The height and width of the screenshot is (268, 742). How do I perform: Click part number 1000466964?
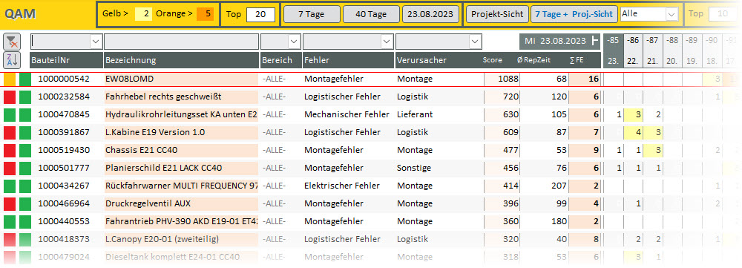pyautogui.click(x=64, y=203)
